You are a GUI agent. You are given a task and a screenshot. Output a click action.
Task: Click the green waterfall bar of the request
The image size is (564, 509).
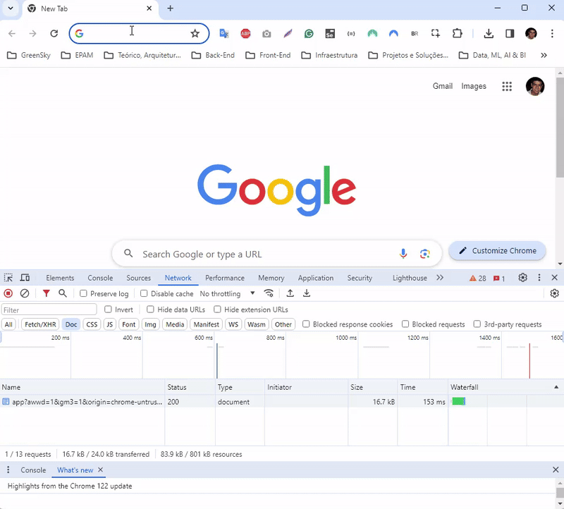tap(459, 401)
